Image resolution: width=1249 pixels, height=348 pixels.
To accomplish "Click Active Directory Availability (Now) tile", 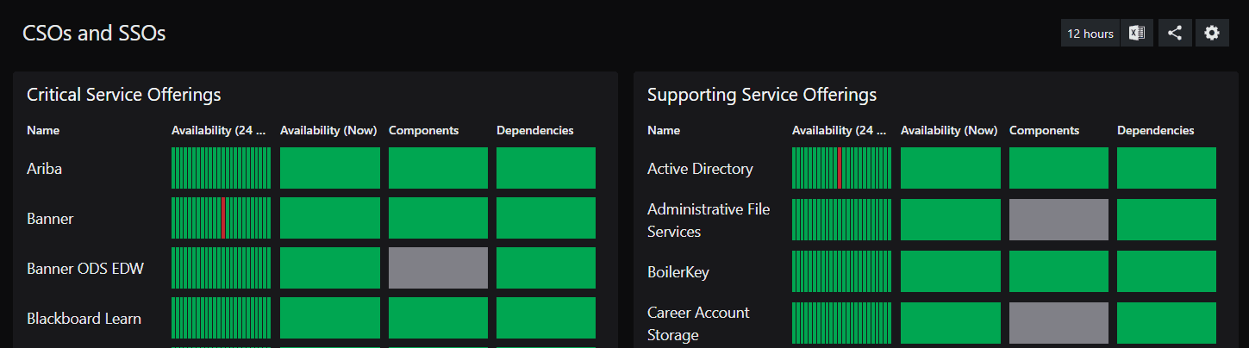I will pyautogui.click(x=951, y=168).
